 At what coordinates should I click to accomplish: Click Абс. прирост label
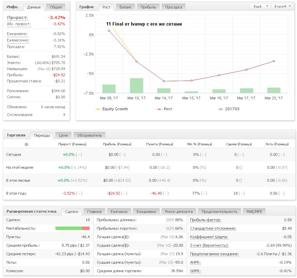[x=19, y=24]
